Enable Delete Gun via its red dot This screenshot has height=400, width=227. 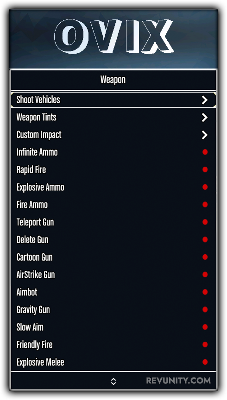[205, 239]
